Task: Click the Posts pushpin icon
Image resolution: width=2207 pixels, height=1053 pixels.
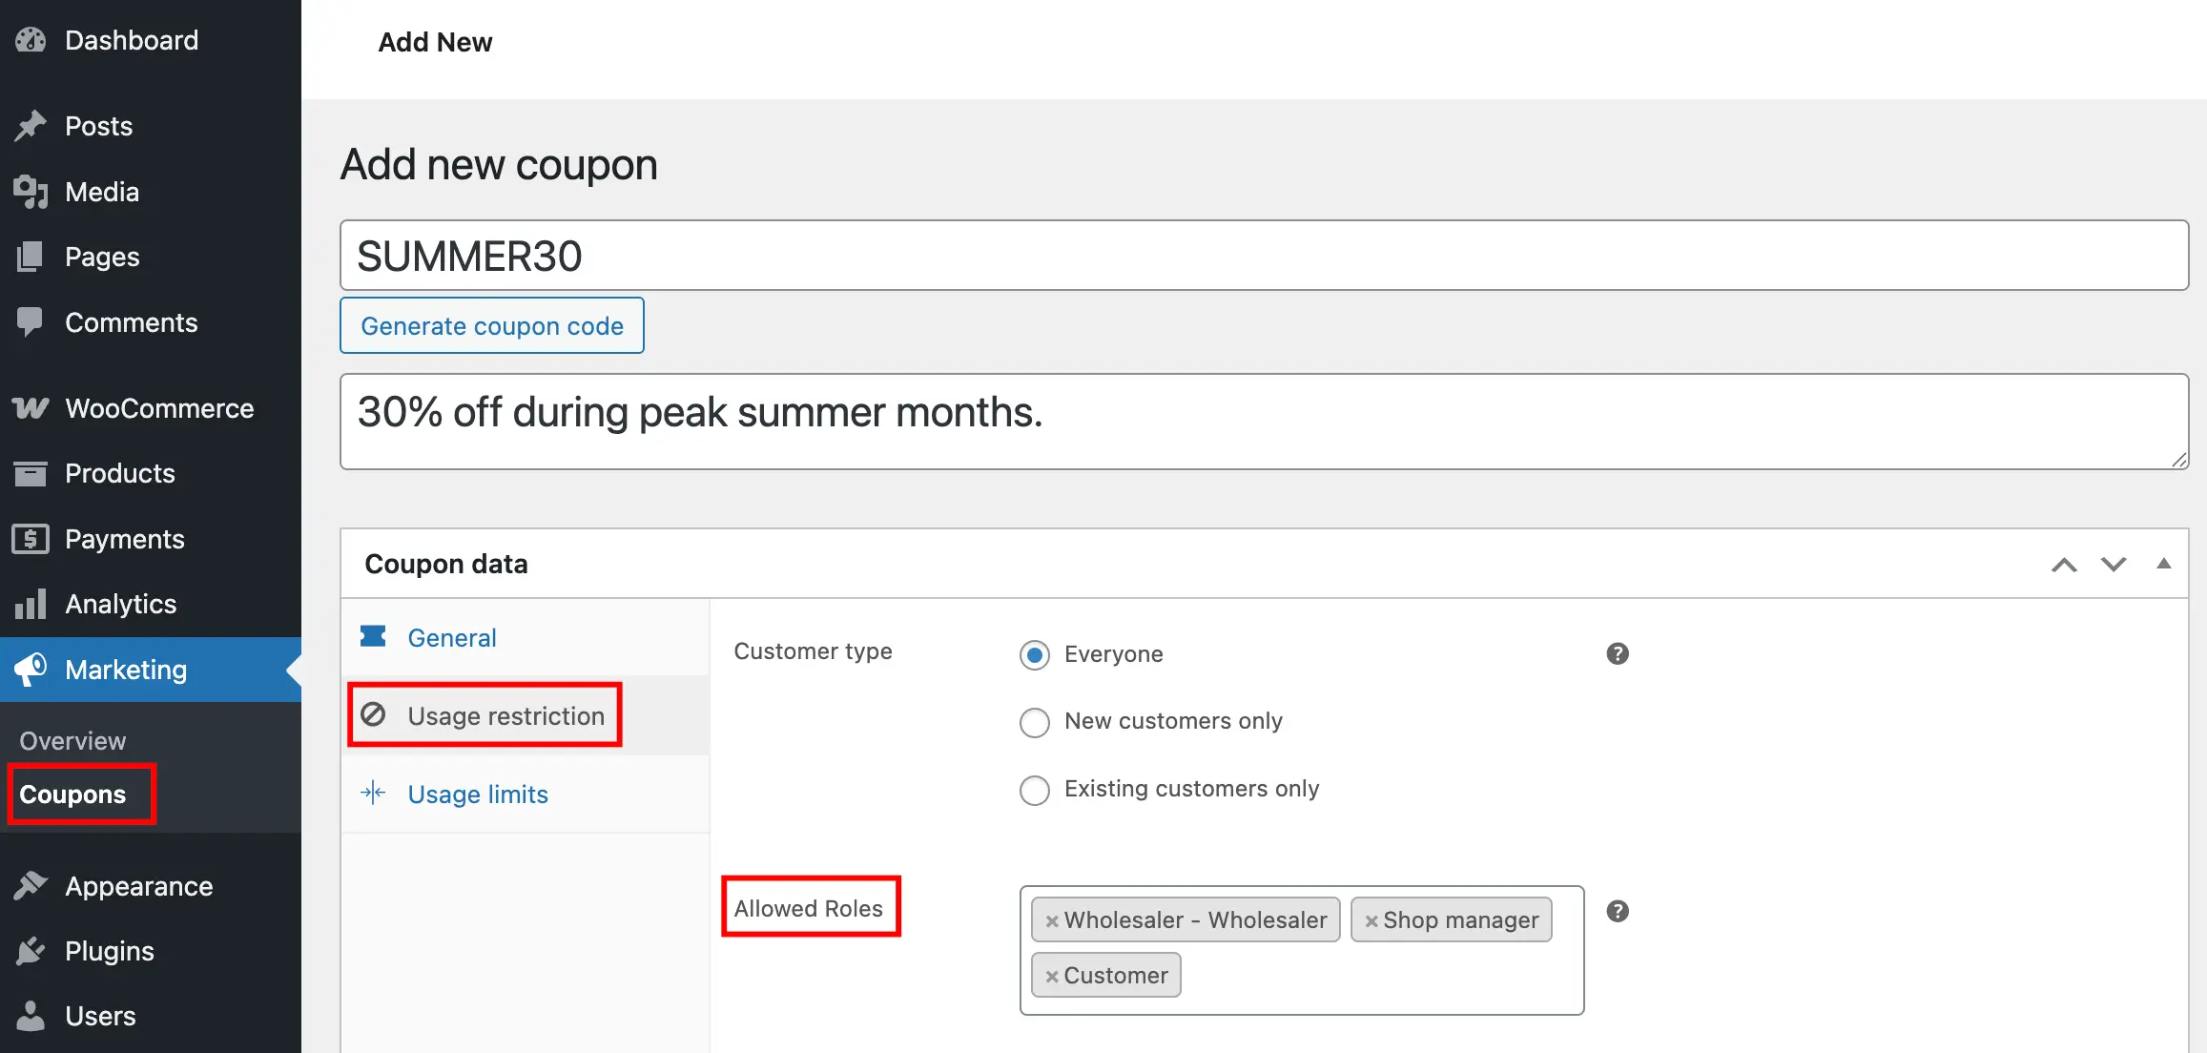Action: pyautogui.click(x=31, y=126)
